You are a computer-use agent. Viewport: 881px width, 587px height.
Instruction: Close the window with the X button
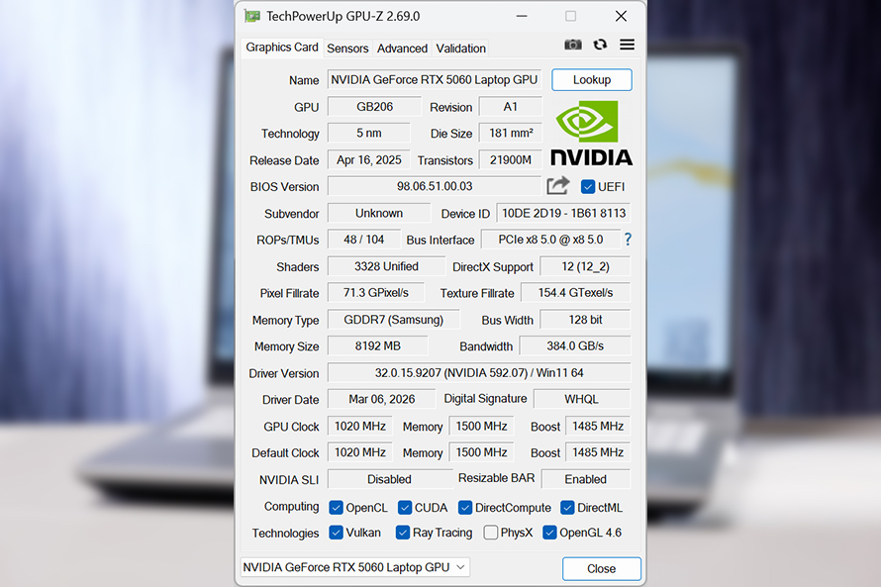[621, 16]
